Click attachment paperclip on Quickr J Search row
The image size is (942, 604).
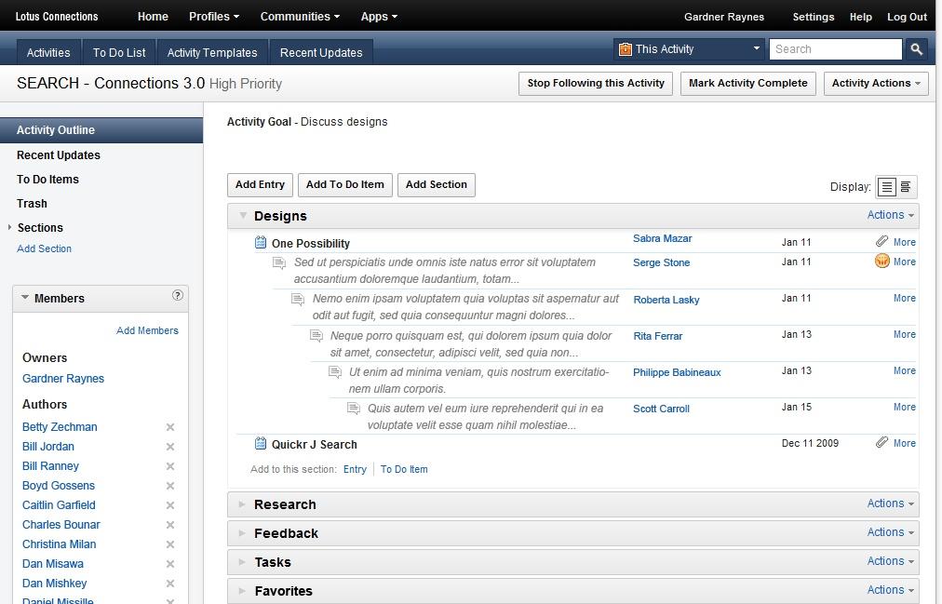[x=881, y=442]
